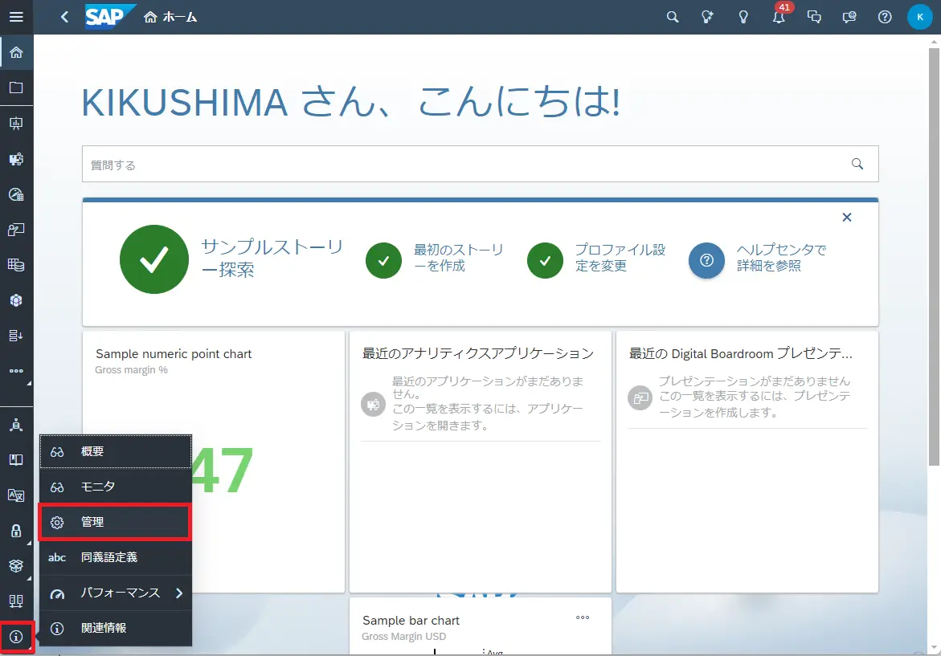Open the connections network sidebar icon
This screenshot has height=656, width=941.
tap(16, 425)
